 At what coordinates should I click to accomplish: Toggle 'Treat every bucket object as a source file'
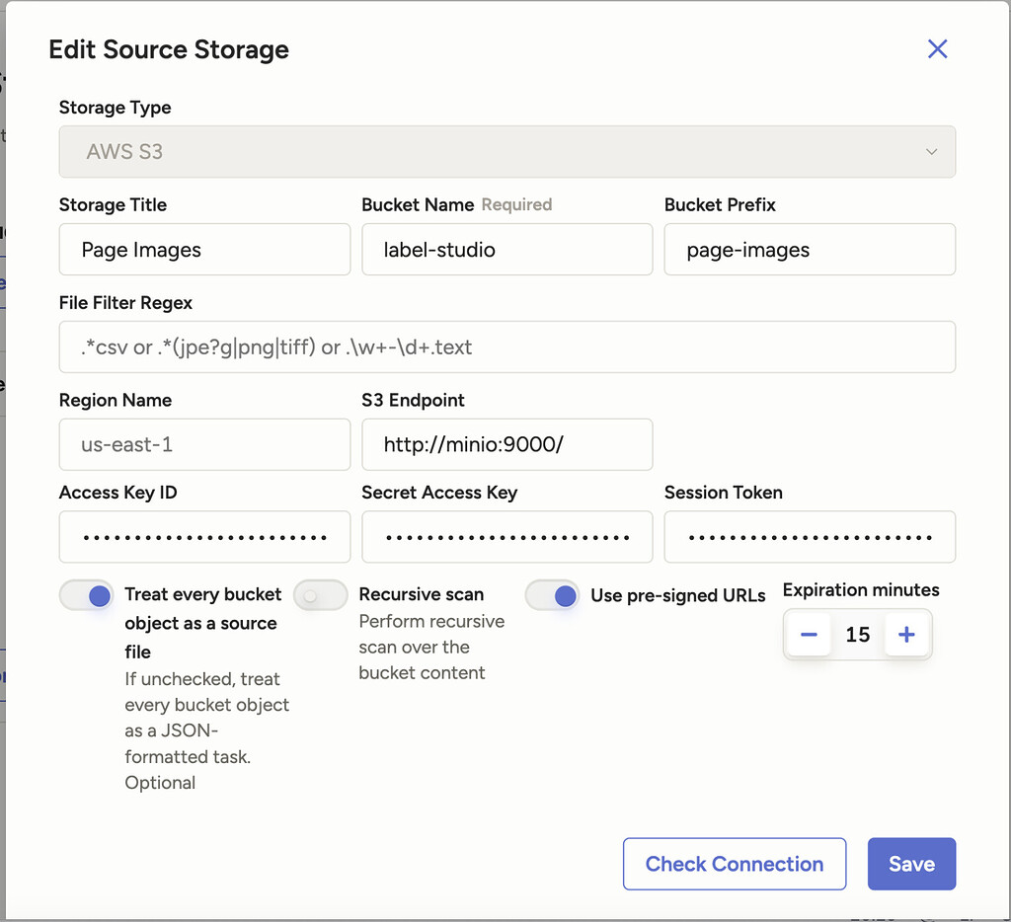tap(87, 595)
